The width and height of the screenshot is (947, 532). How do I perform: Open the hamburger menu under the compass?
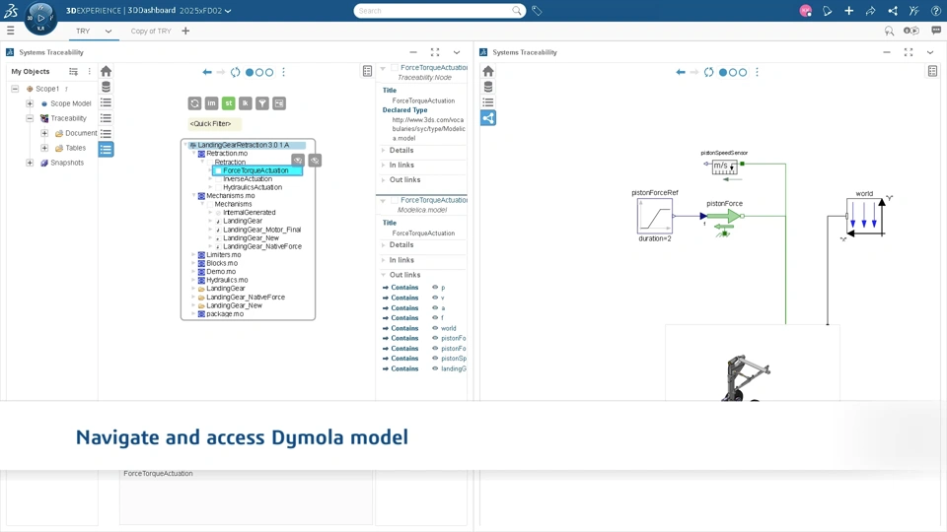(x=10, y=31)
